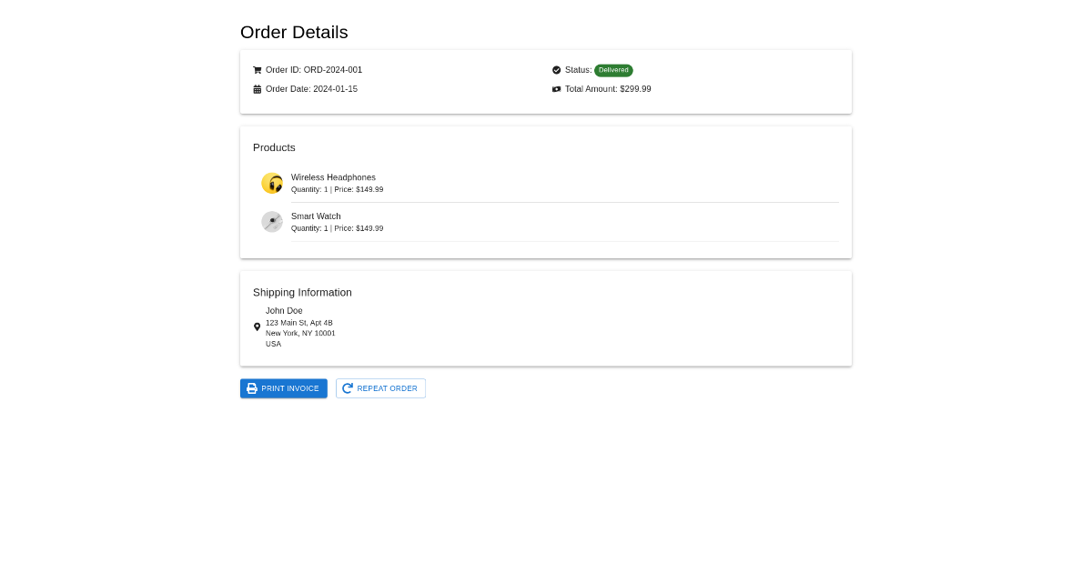Click the circular arrow icon in Repeat Order
The width and height of the screenshot is (1092, 573).
pos(348,388)
